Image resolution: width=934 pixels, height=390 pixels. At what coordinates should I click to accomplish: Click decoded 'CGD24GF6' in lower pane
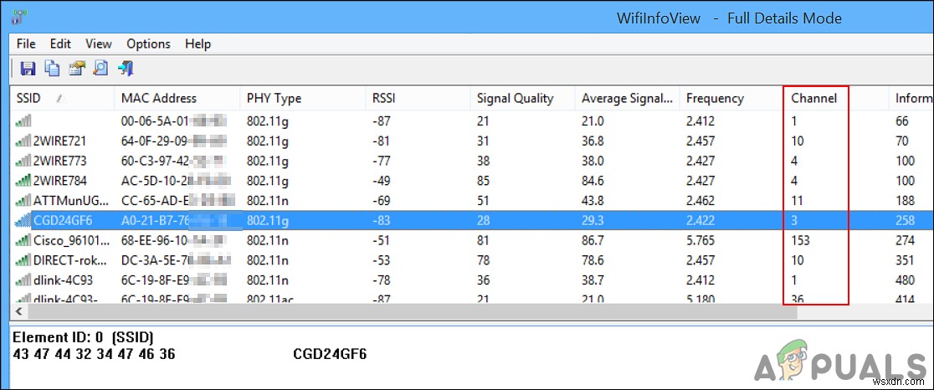[330, 354]
